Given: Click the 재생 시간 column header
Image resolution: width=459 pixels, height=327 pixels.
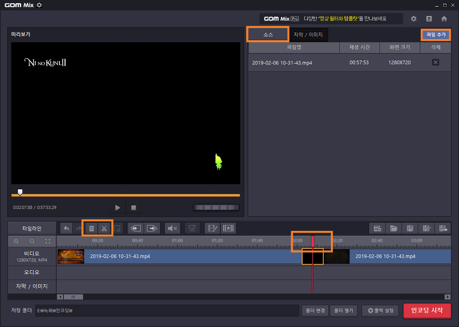Looking at the screenshot, I should coord(360,47).
